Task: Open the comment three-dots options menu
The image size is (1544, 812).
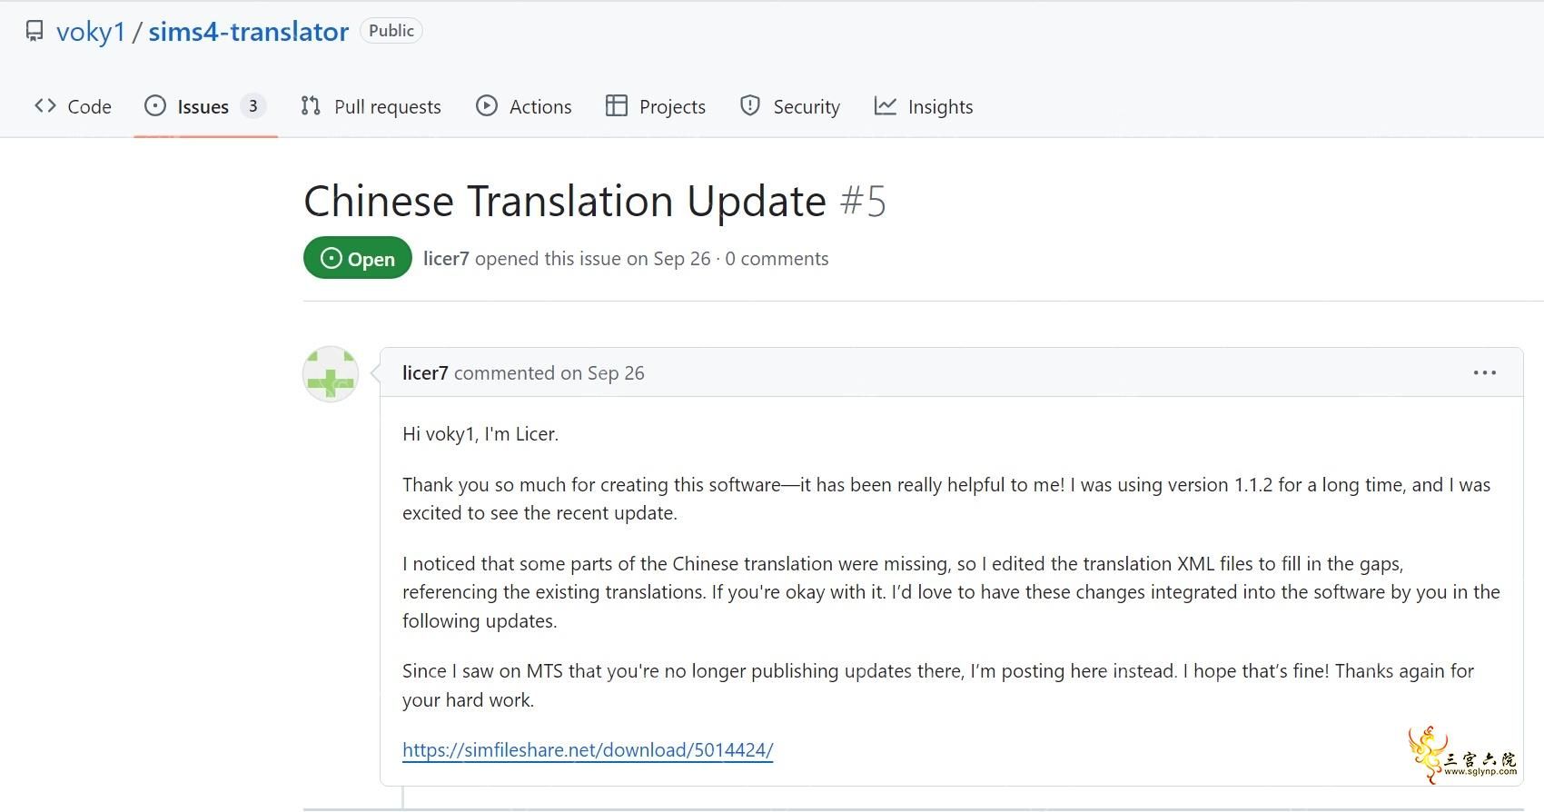Action: coord(1485,372)
